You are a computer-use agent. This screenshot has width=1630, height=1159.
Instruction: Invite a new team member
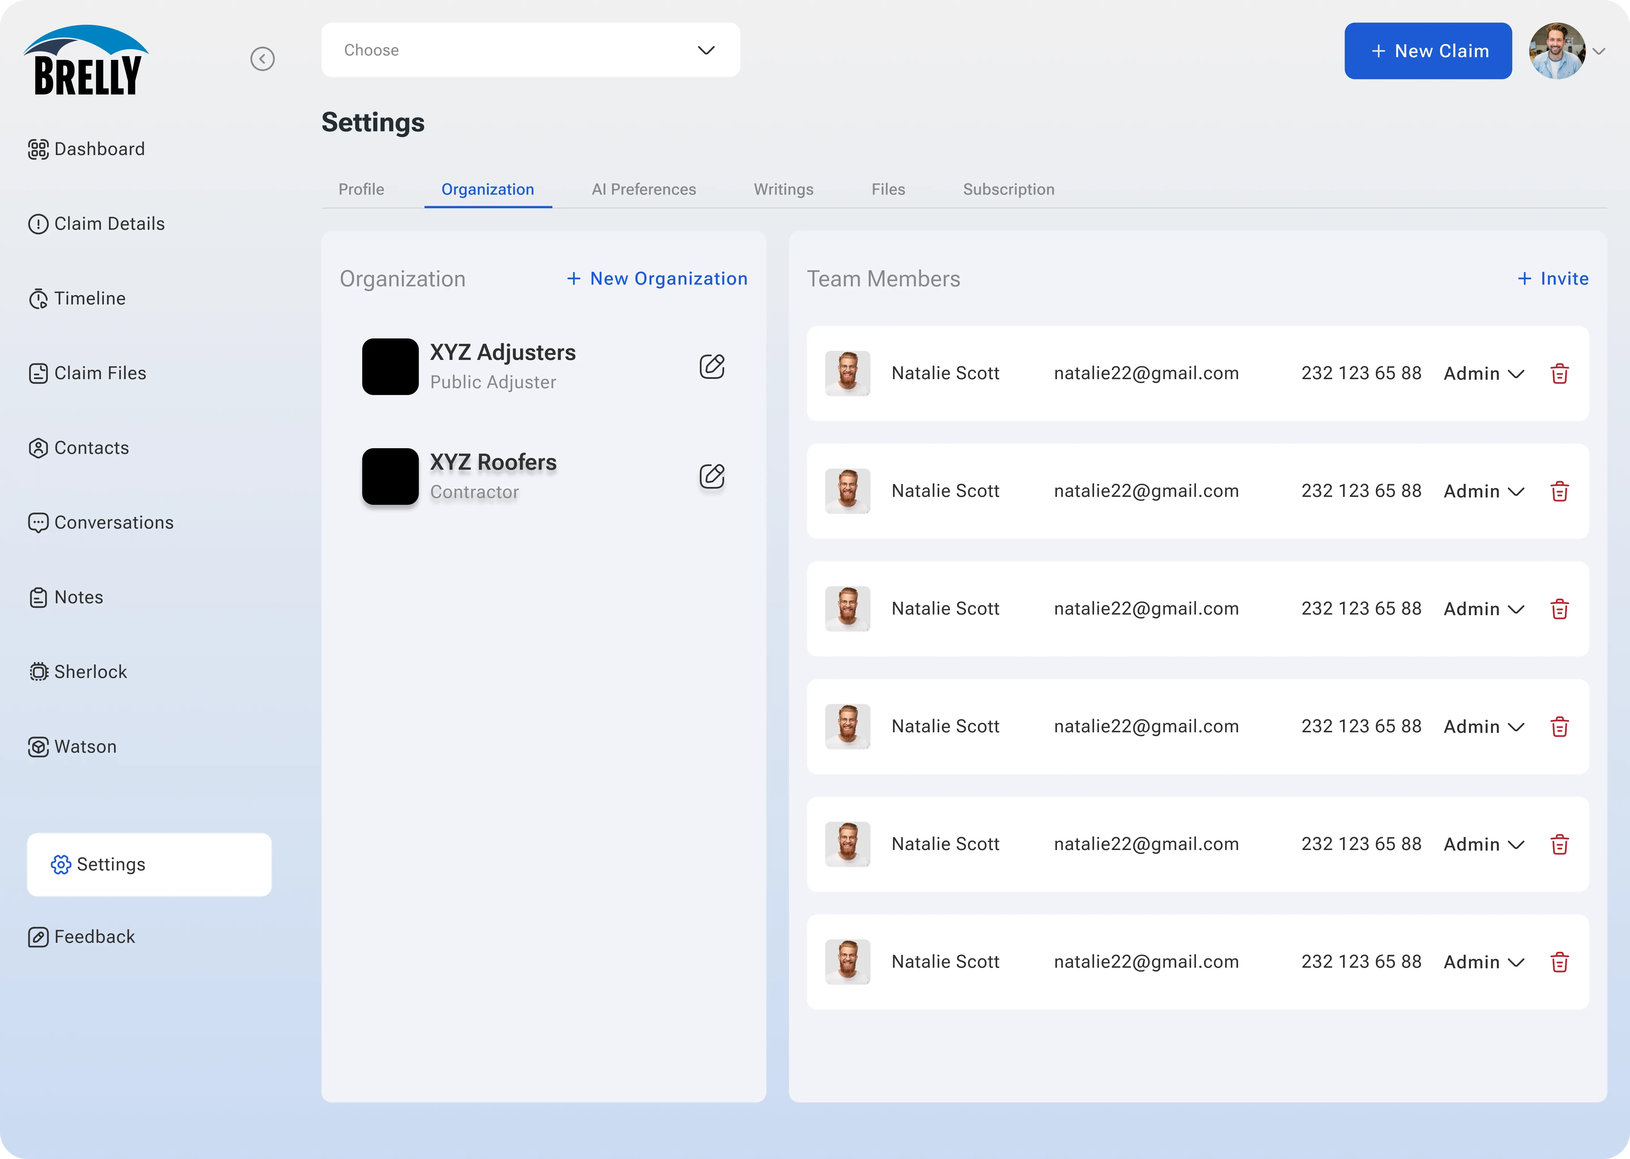pyautogui.click(x=1553, y=279)
